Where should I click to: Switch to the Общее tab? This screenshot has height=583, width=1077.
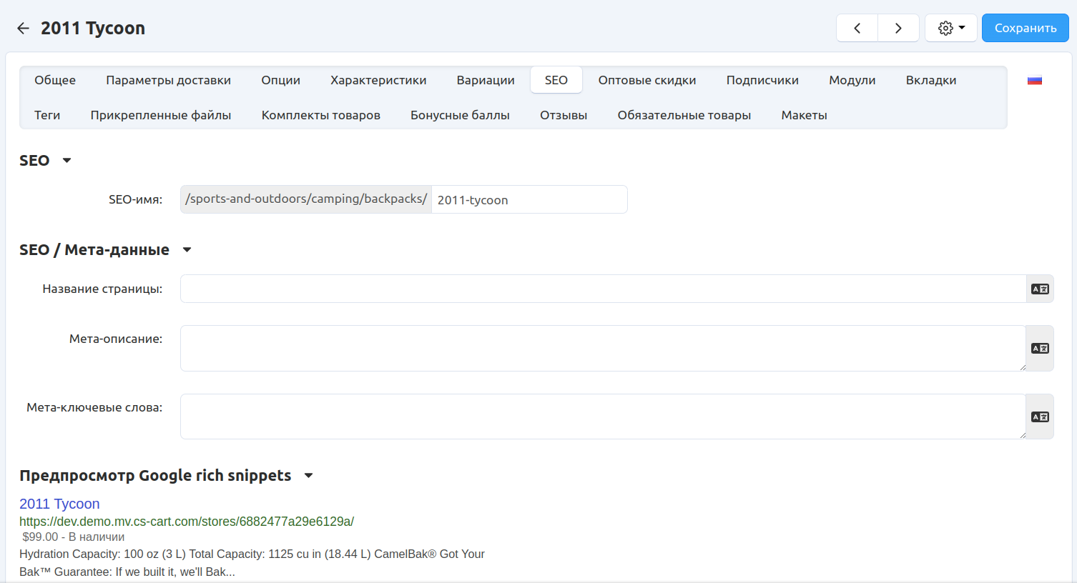pos(55,80)
